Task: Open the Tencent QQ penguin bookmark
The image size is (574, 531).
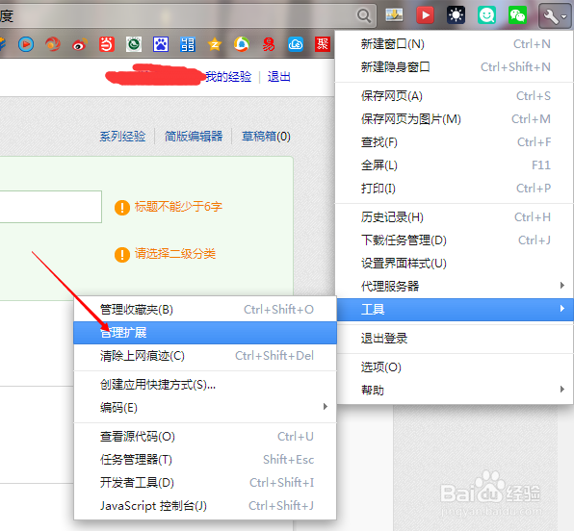Action: pos(242,44)
